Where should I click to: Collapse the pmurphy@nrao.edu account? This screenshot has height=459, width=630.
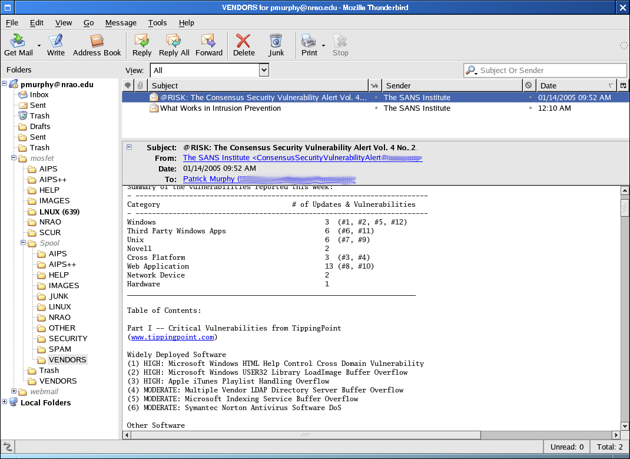pyautogui.click(x=5, y=84)
